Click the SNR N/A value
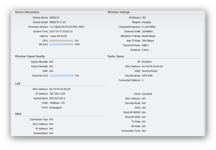Viewport: 216px width, 150px height. point(51,71)
